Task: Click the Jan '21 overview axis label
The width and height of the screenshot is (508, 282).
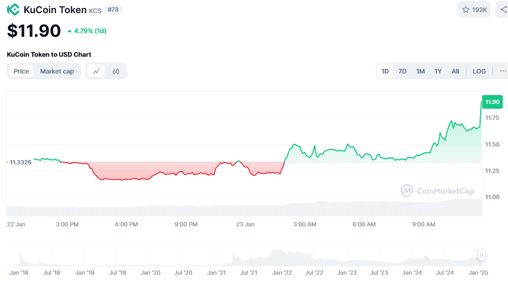Action: pyautogui.click(x=216, y=273)
